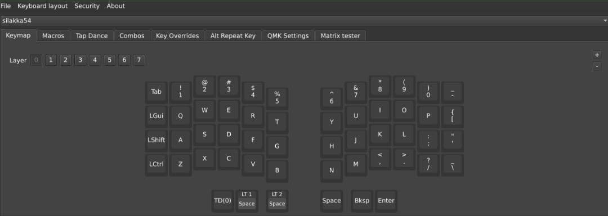Select the ! 1 key
This screenshot has height=216, width=608.
click(x=180, y=92)
